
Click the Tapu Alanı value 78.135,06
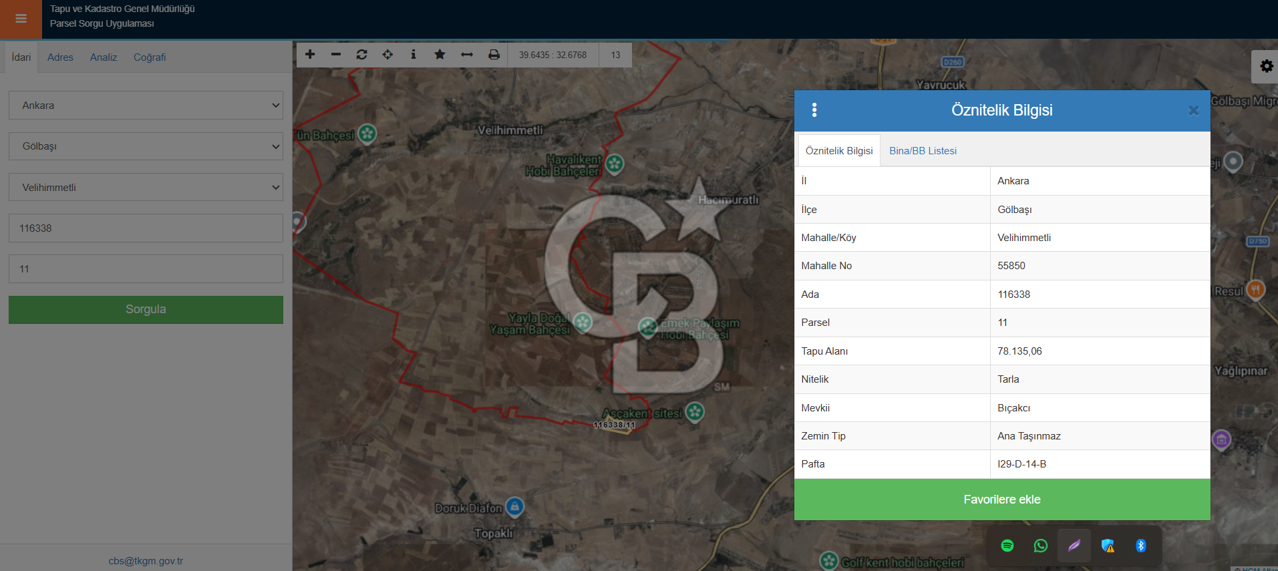click(1019, 351)
